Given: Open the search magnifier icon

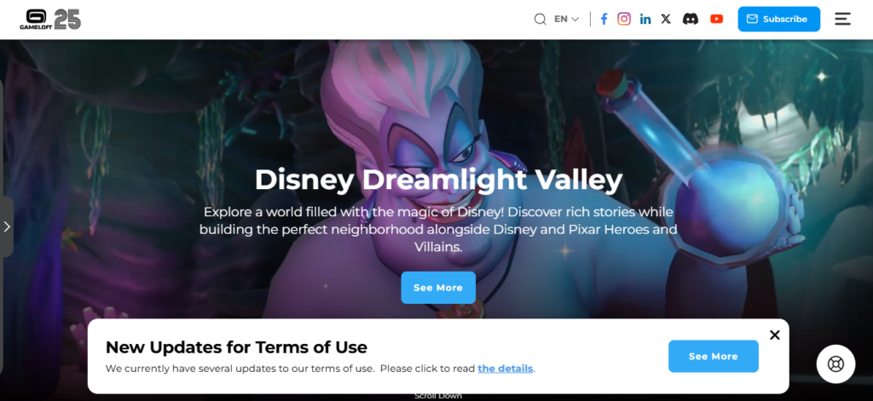Looking at the screenshot, I should [540, 20].
